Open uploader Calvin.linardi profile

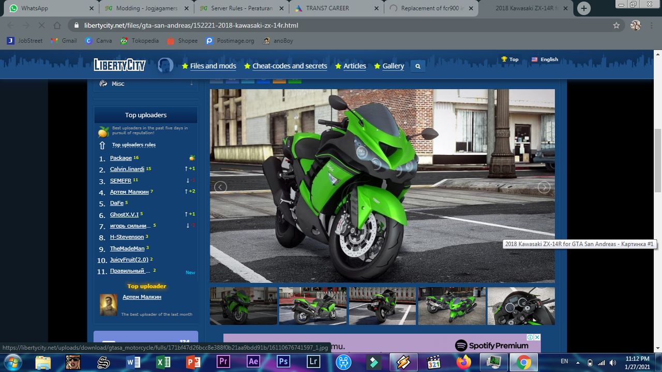tap(127, 169)
